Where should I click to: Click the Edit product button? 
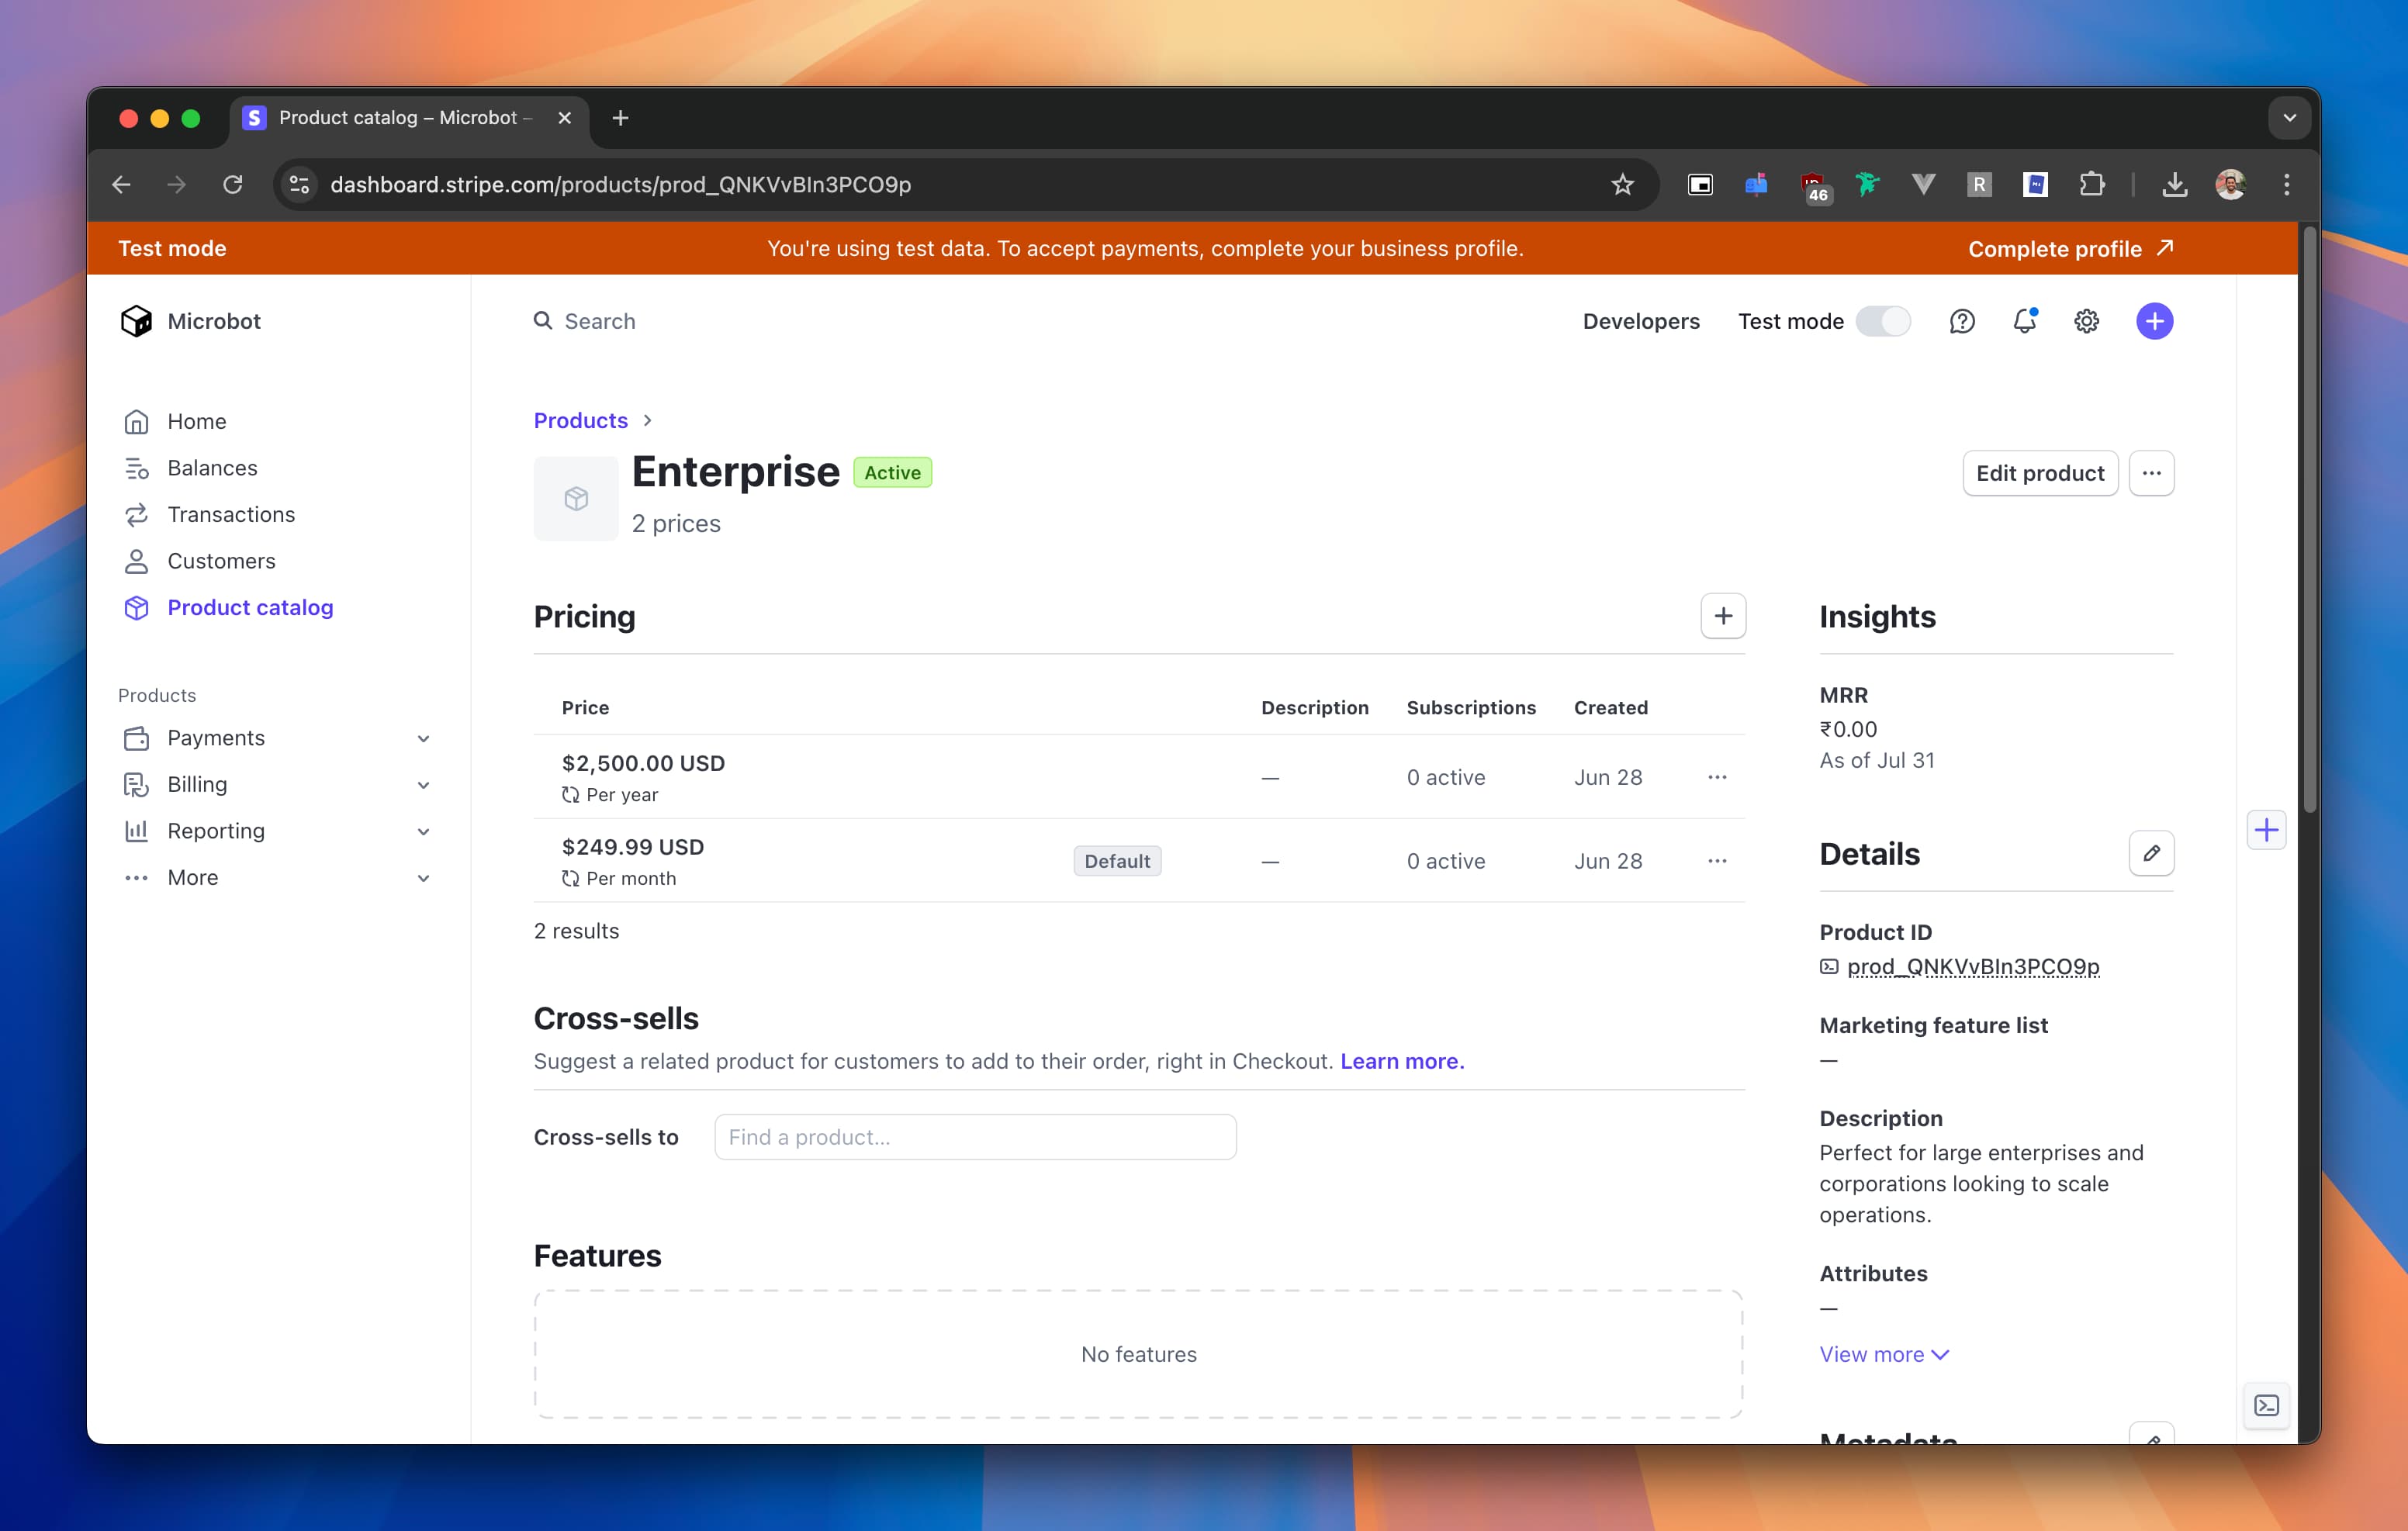[2039, 473]
